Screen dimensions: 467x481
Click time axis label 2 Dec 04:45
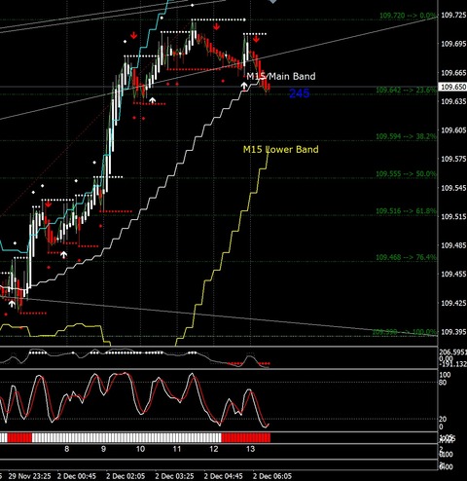coord(224,476)
